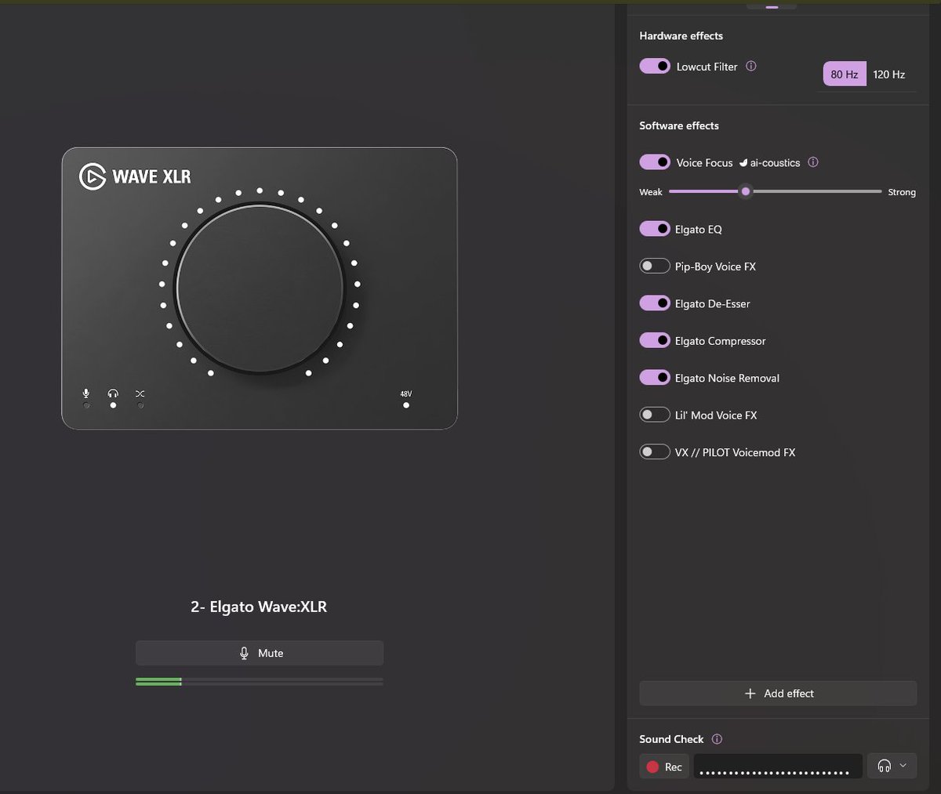Toggle the Elgato EQ switch
The width and height of the screenshot is (941, 794).
point(655,229)
